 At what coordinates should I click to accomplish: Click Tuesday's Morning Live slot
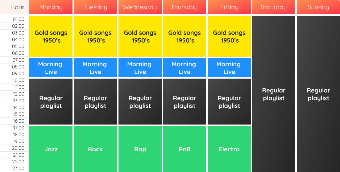point(95,68)
